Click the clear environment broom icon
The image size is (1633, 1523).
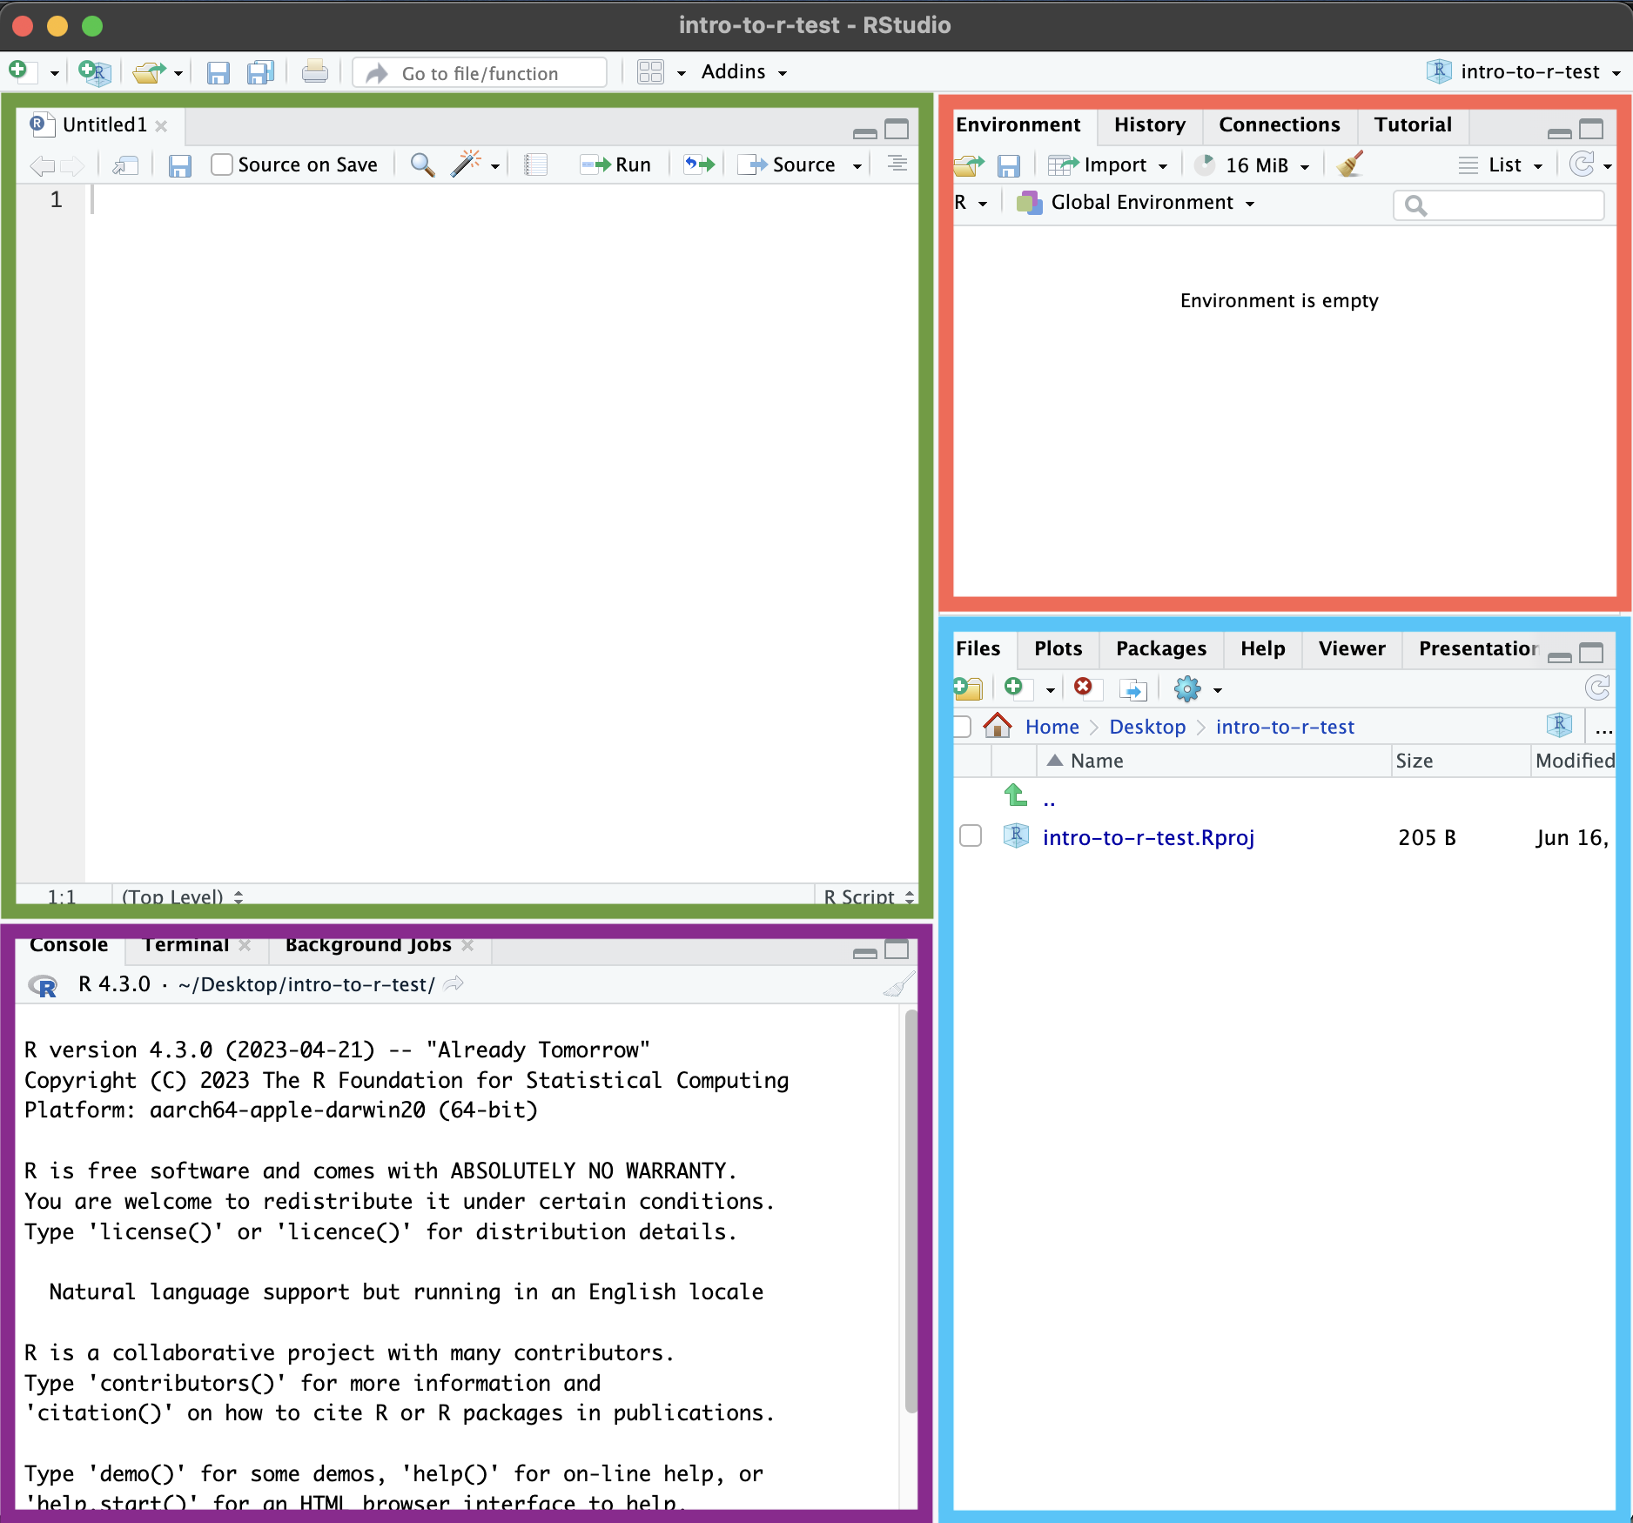pos(1349,164)
